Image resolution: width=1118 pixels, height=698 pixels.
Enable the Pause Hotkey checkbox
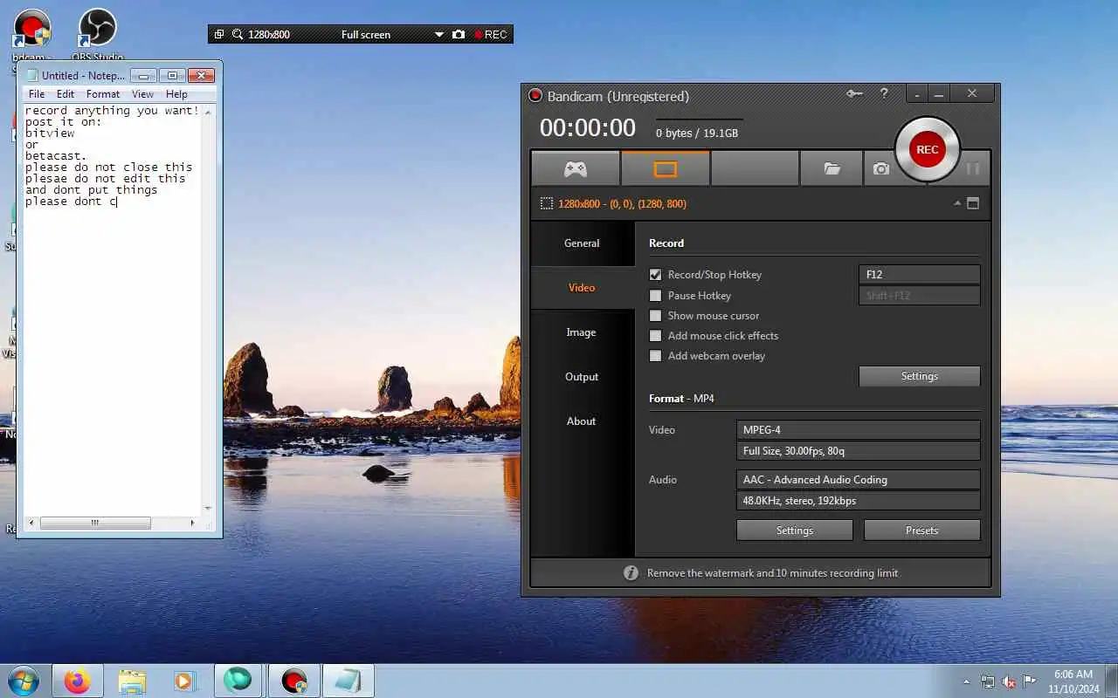[x=655, y=295]
